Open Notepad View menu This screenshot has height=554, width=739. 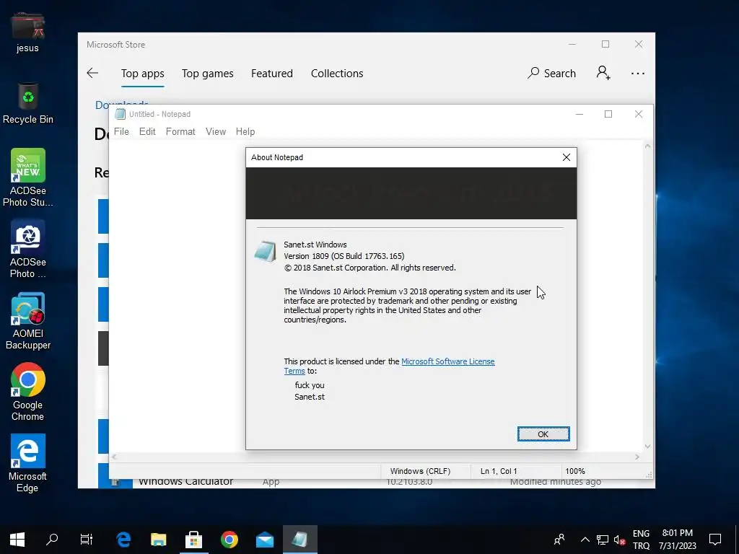tap(215, 131)
